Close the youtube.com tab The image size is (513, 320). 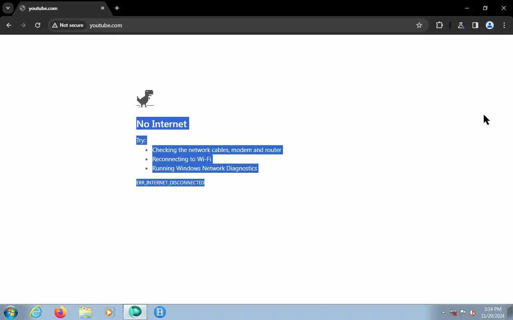pos(103,8)
